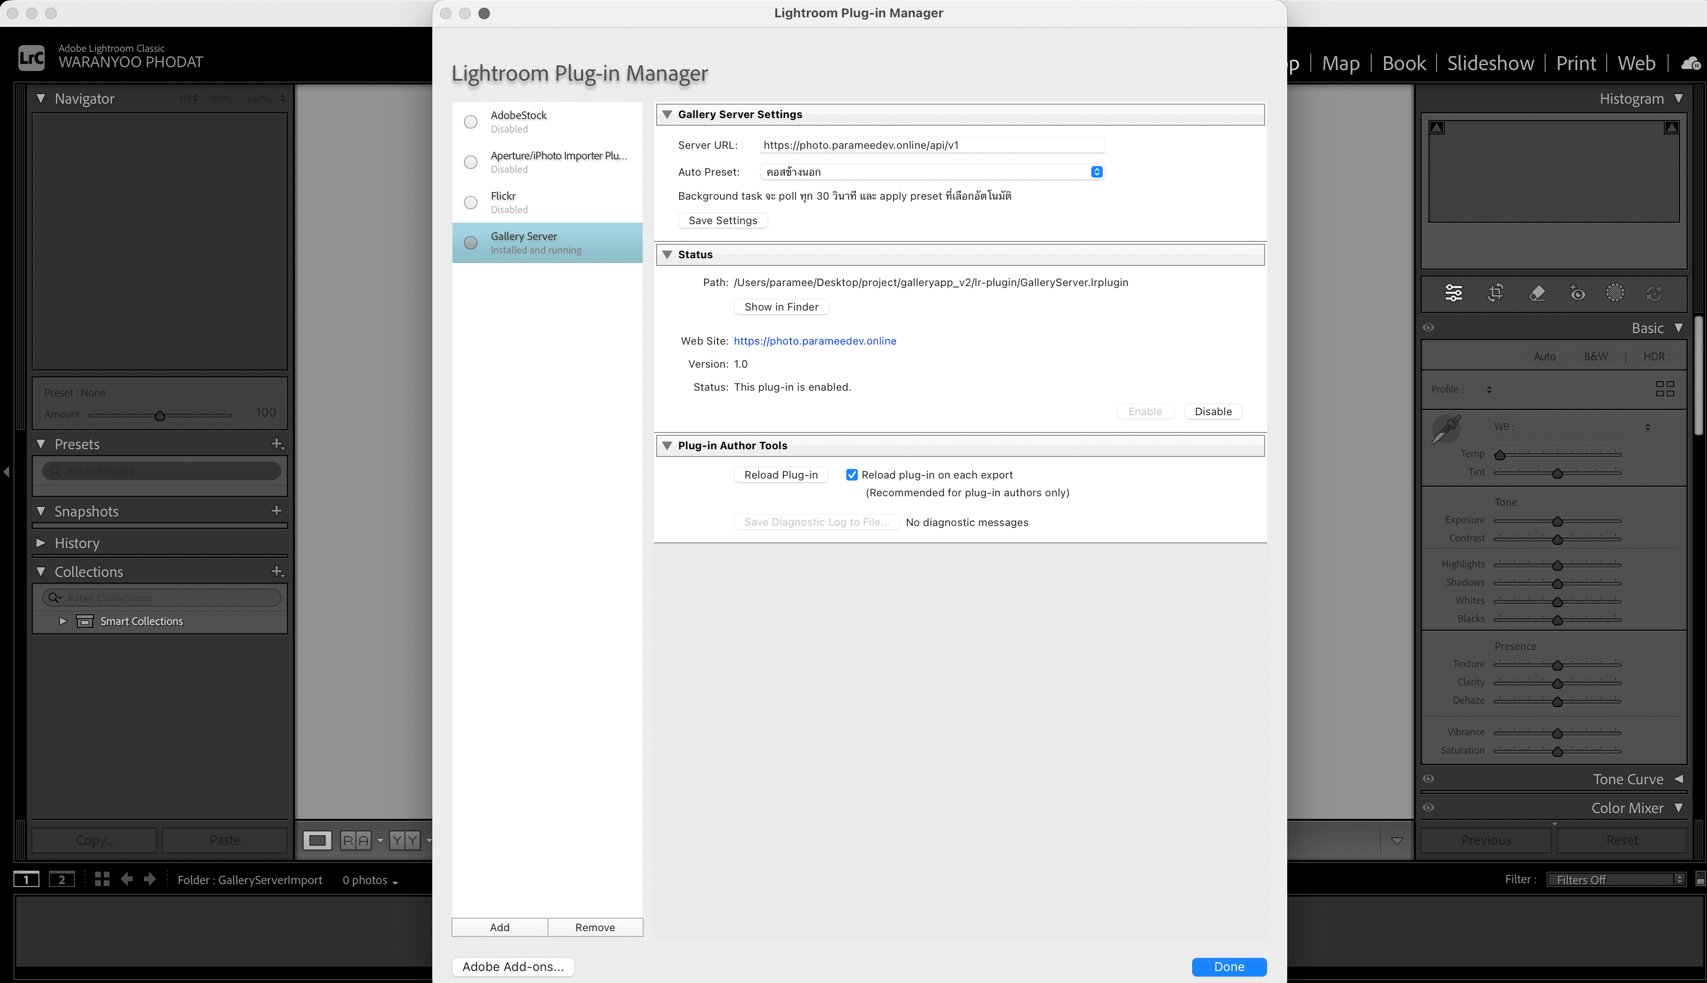Expand the History panel
Viewport: 1707px width, 983px height.
(x=40, y=543)
